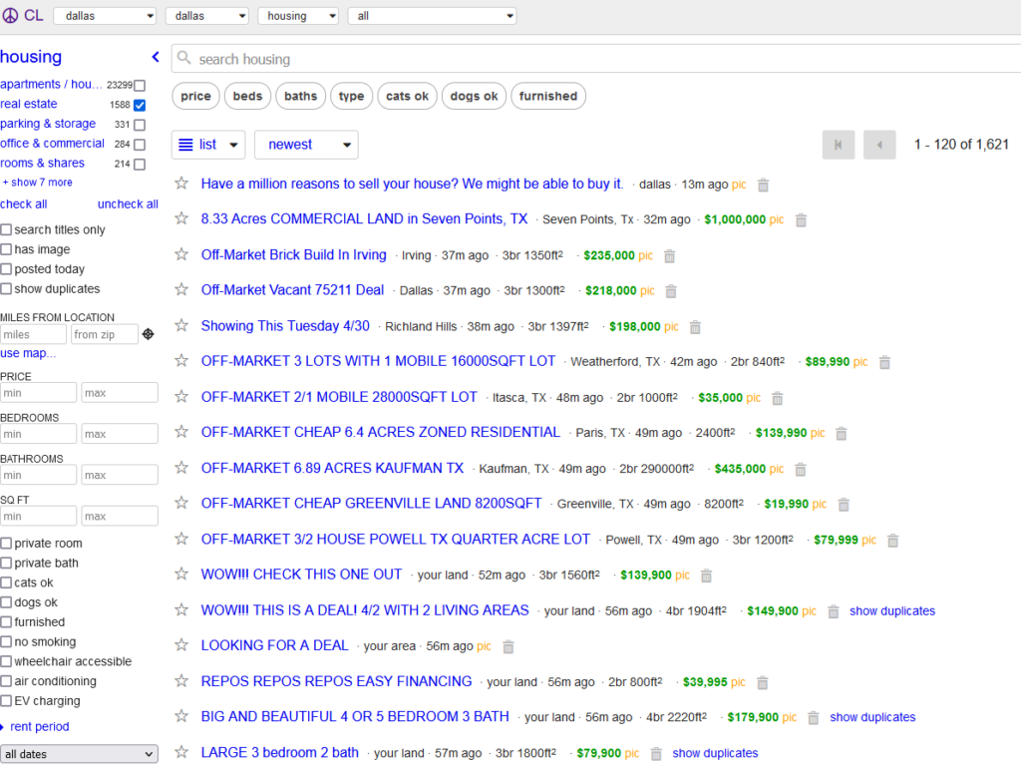Show duplicates for BIG AND BEAUTIFUL listing
The image size is (1021, 771).
[872, 717]
